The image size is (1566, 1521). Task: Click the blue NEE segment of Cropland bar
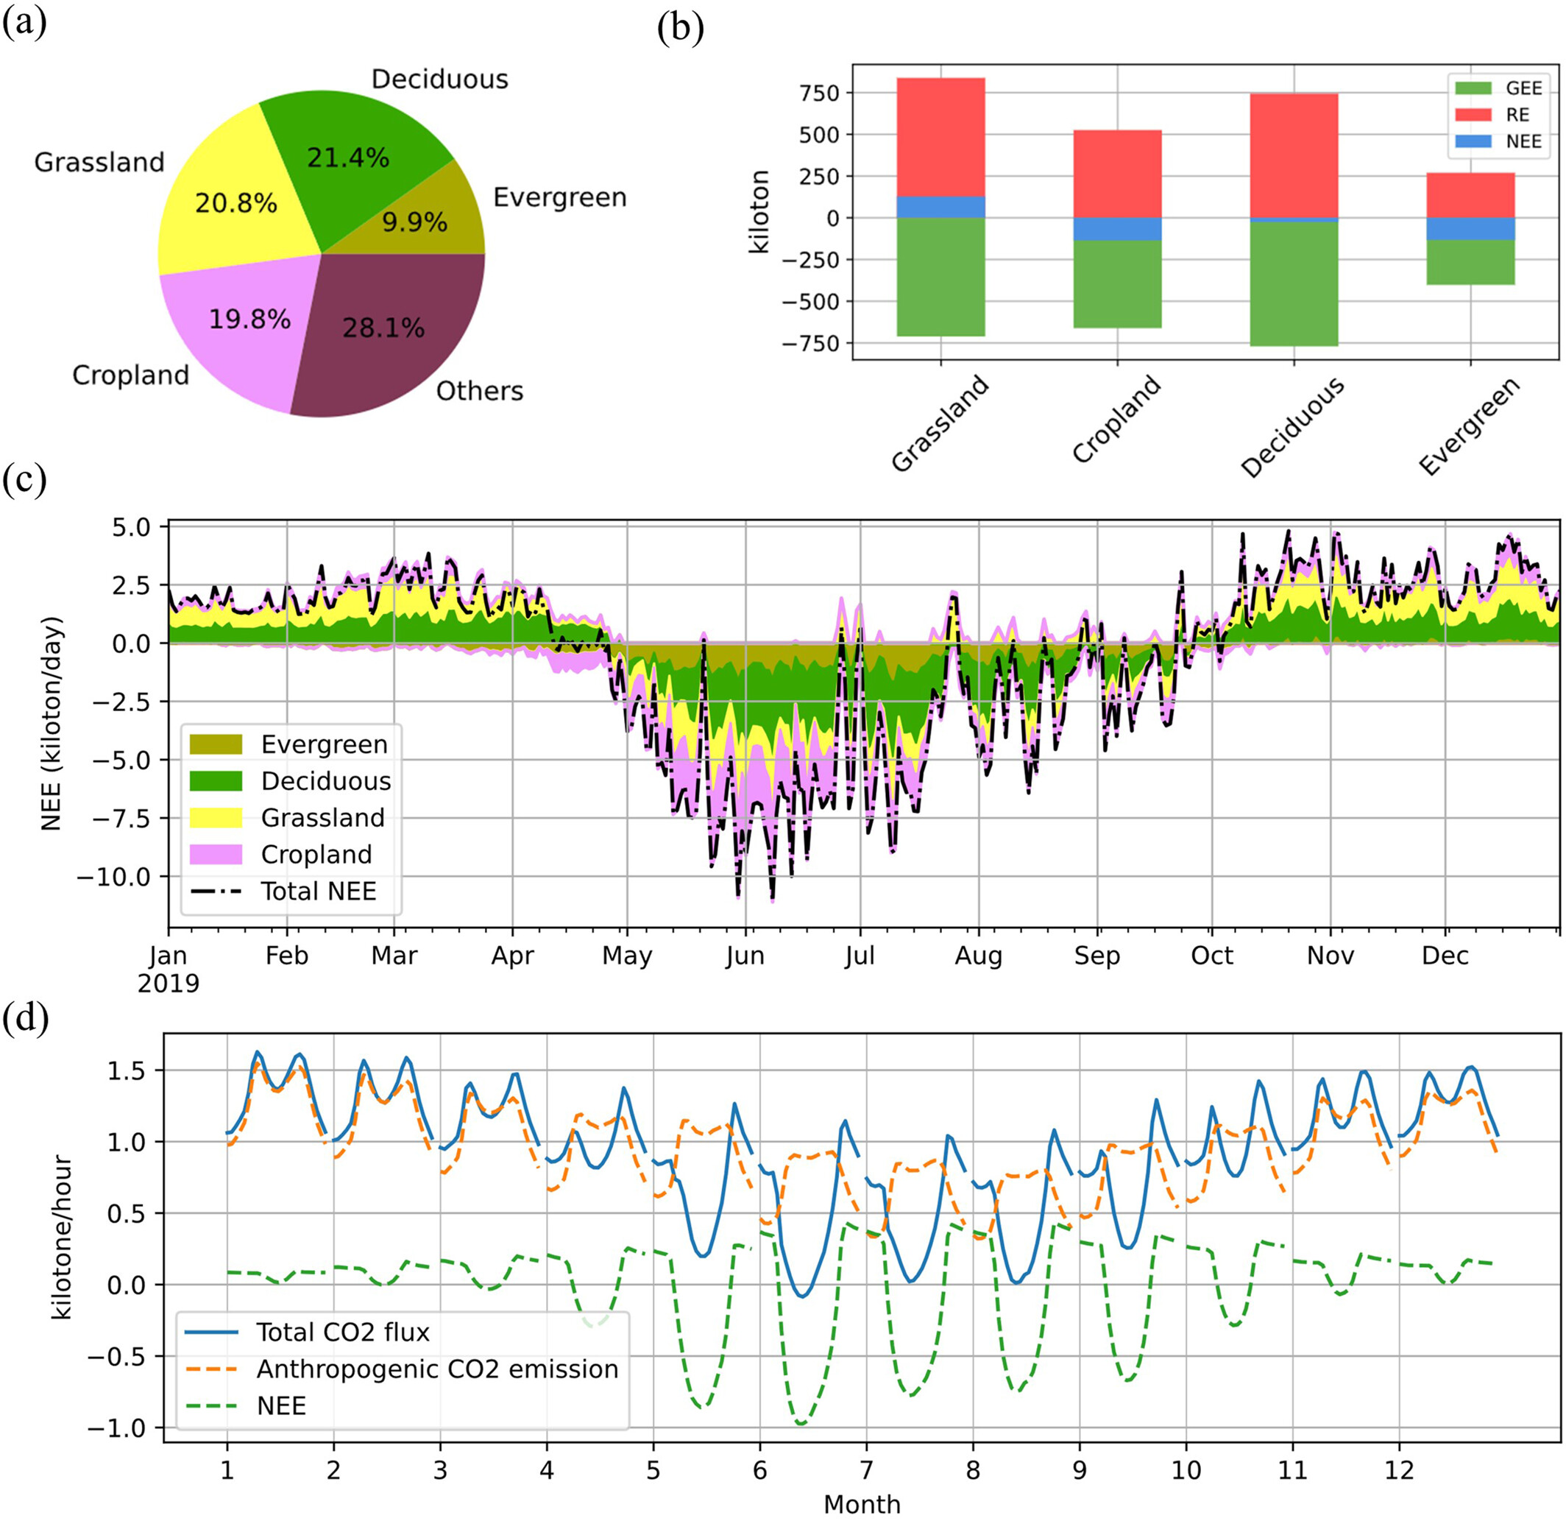[x=1117, y=228]
